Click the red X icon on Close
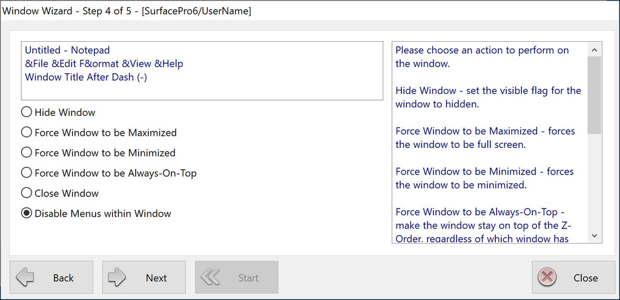This screenshot has width=620, height=300. tap(547, 278)
